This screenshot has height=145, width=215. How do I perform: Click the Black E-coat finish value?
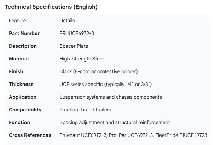point(99,71)
